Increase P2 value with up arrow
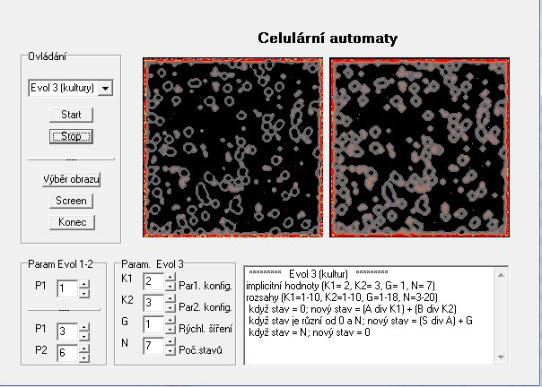This screenshot has width=542, height=387. point(84,348)
